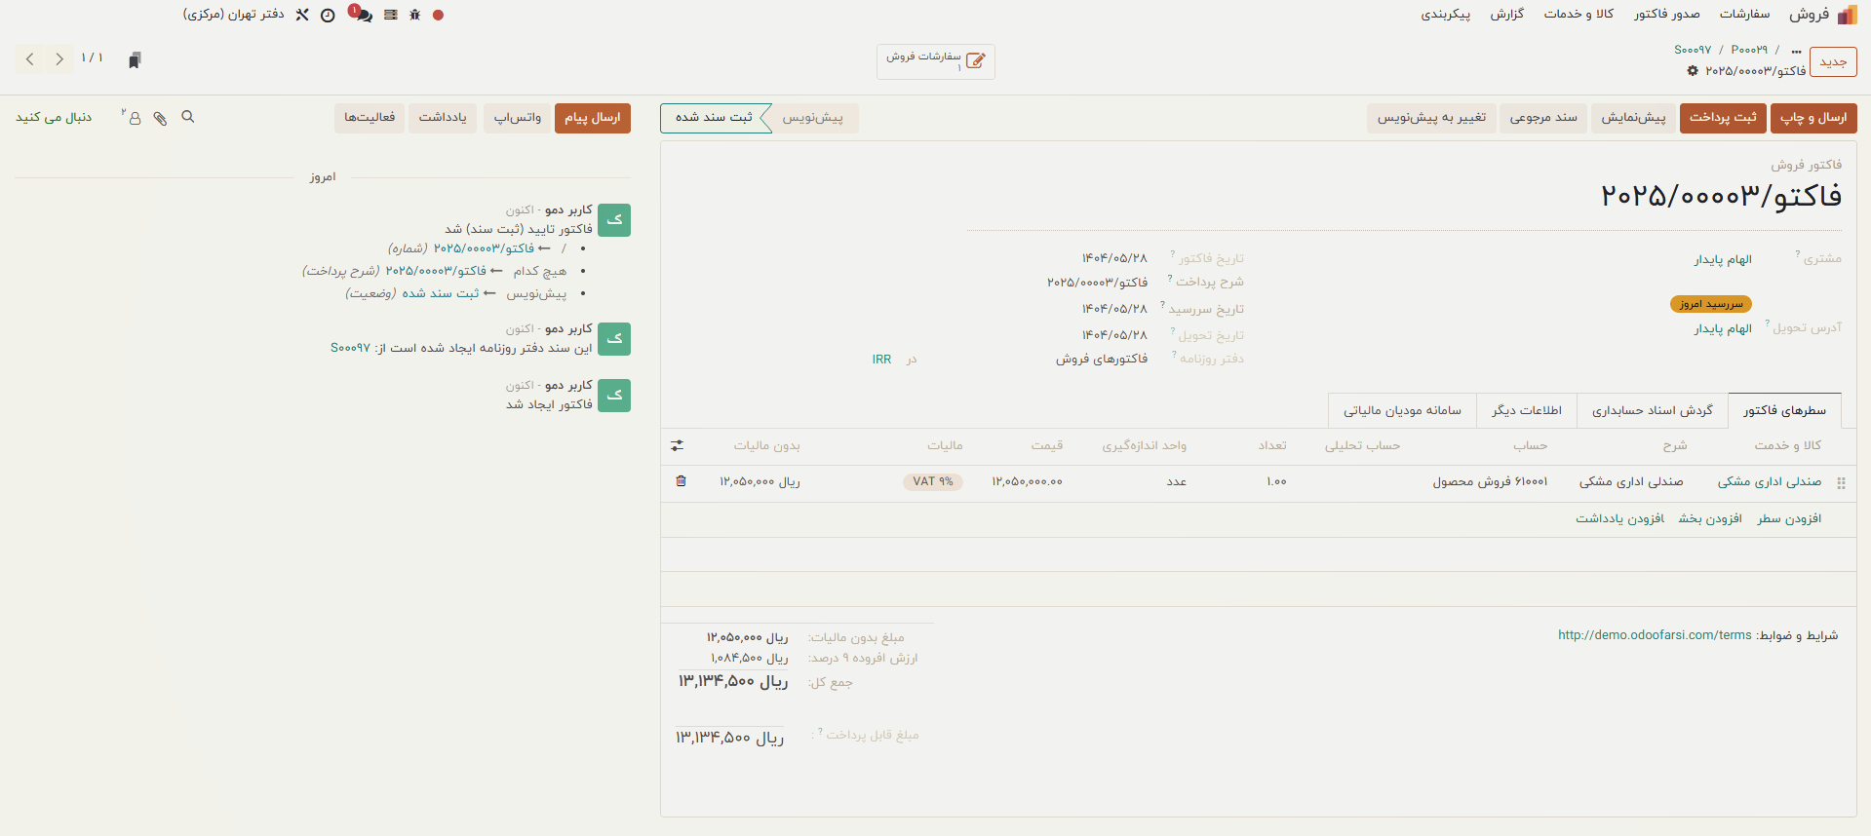Viewport: 1871px width, 836px height.
Task: Click account cell ۶۱۰۰۰۱ فروش محصول
Action: (x=1490, y=482)
